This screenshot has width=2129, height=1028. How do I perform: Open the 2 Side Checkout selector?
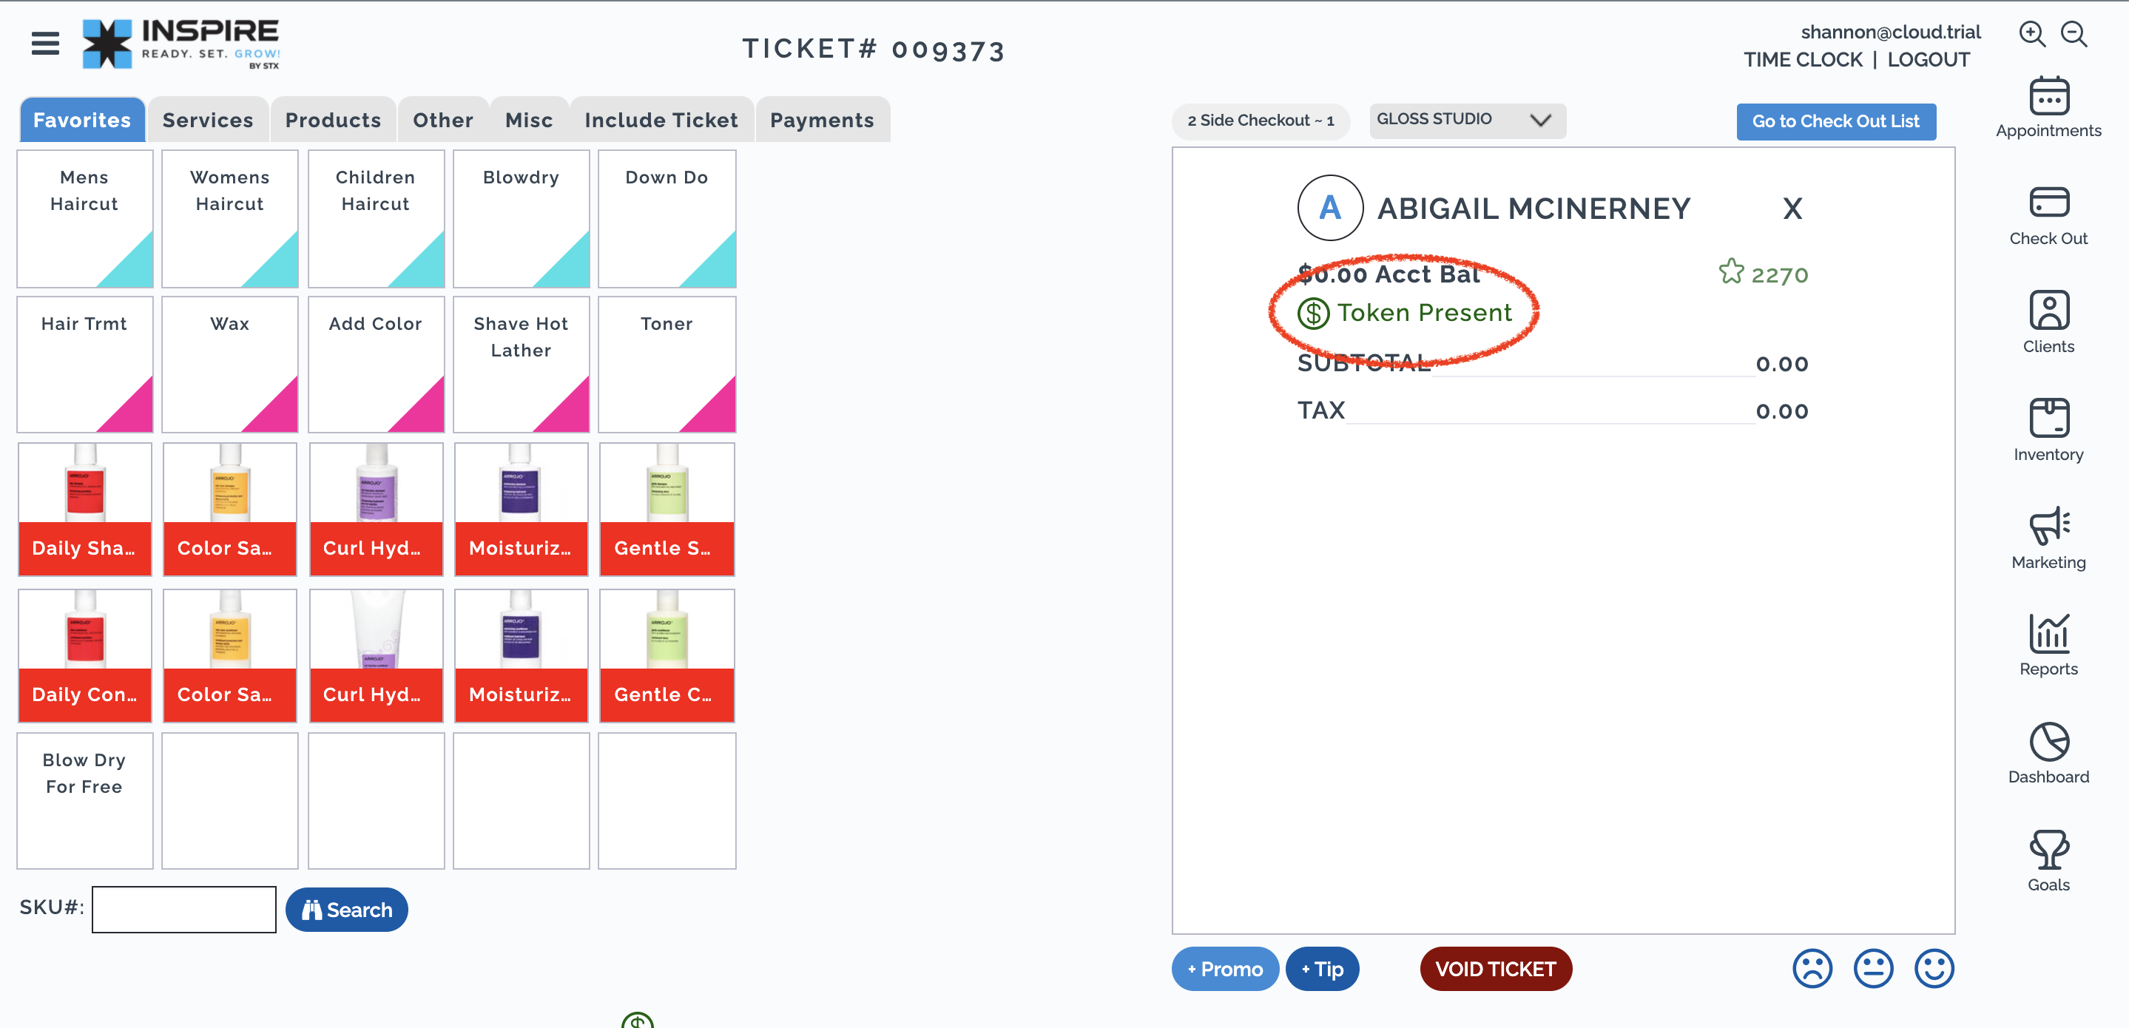click(1261, 121)
